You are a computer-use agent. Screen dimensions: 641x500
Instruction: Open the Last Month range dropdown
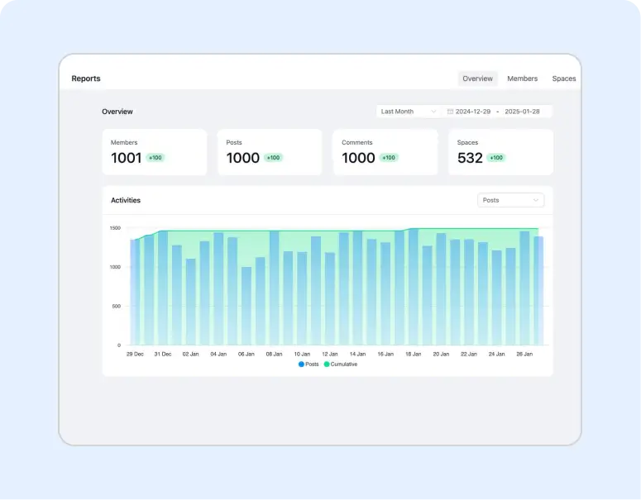tap(409, 112)
